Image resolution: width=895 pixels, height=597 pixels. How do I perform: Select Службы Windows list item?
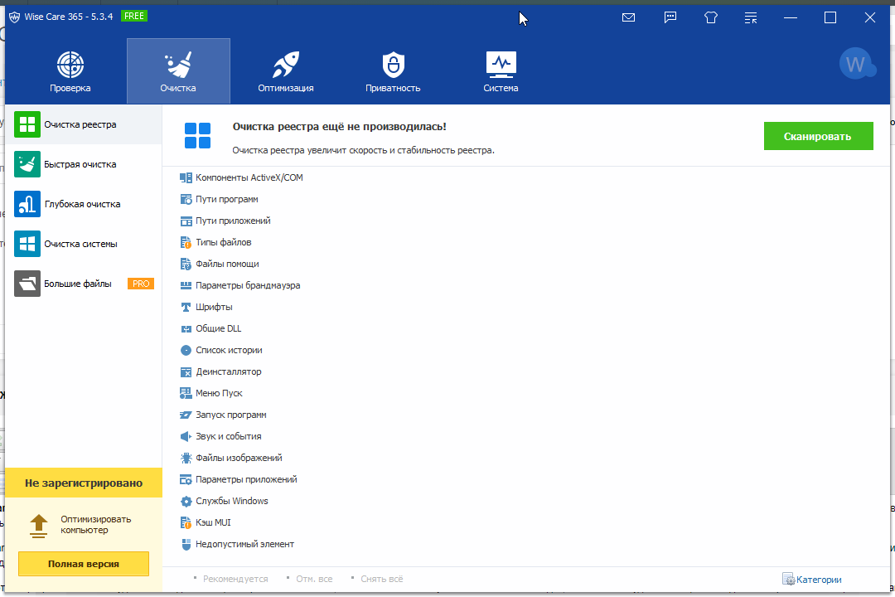[x=231, y=501]
